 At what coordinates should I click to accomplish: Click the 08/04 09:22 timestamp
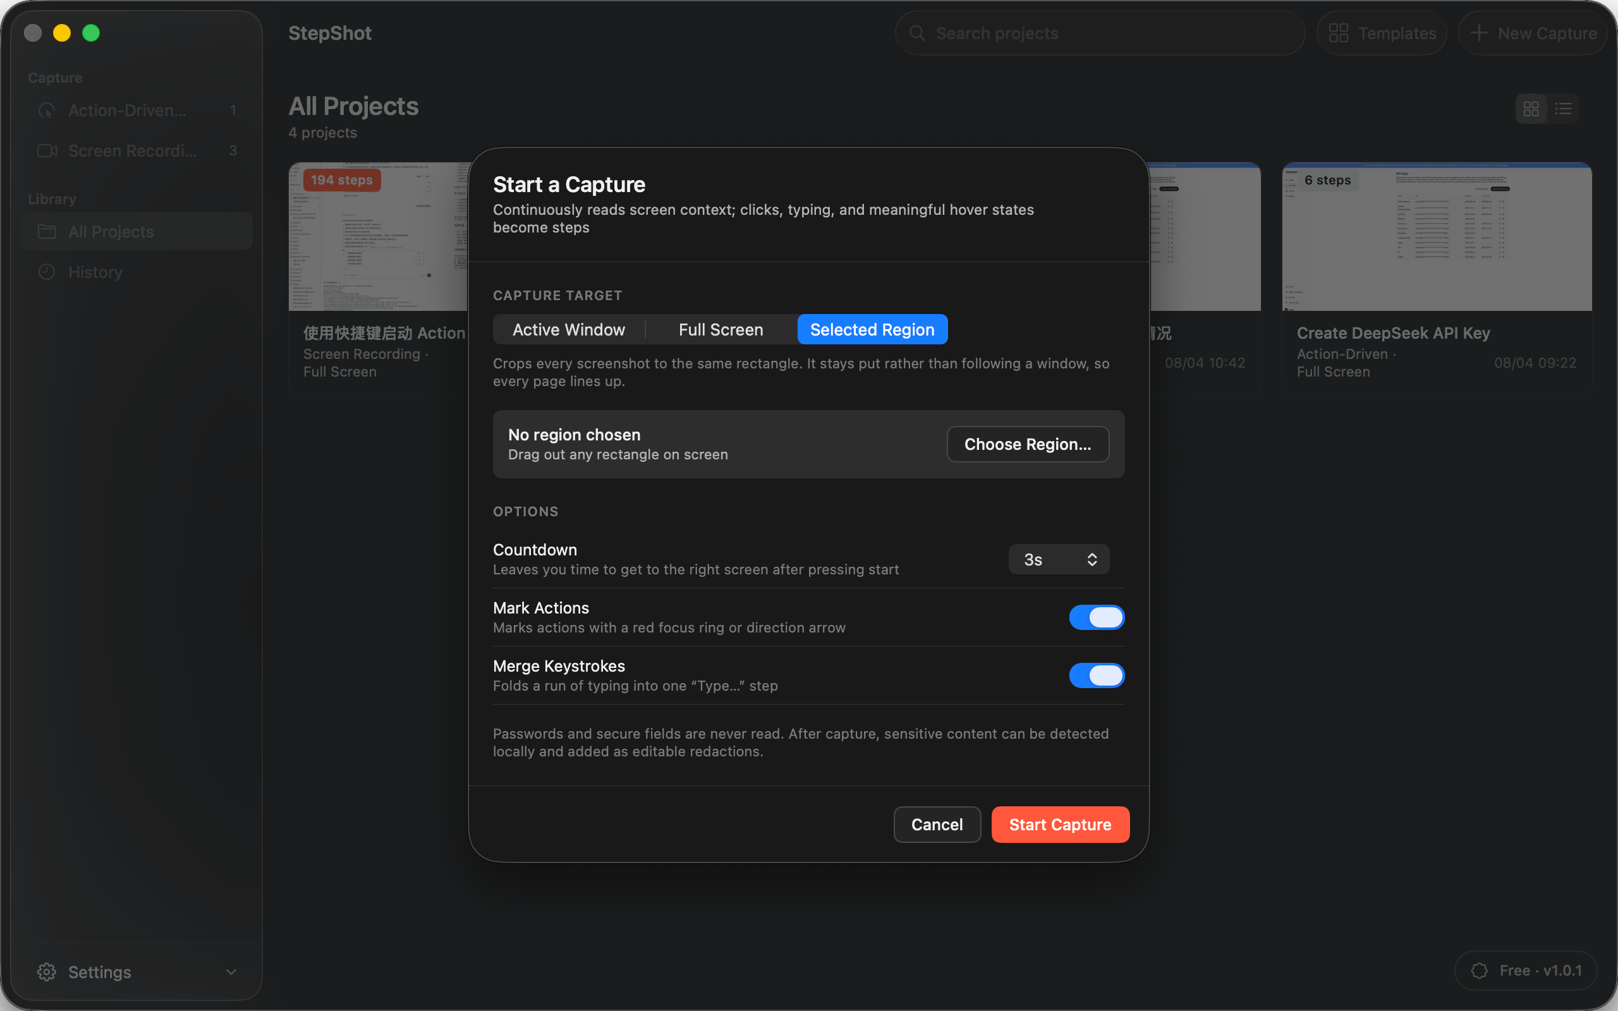click(1535, 363)
